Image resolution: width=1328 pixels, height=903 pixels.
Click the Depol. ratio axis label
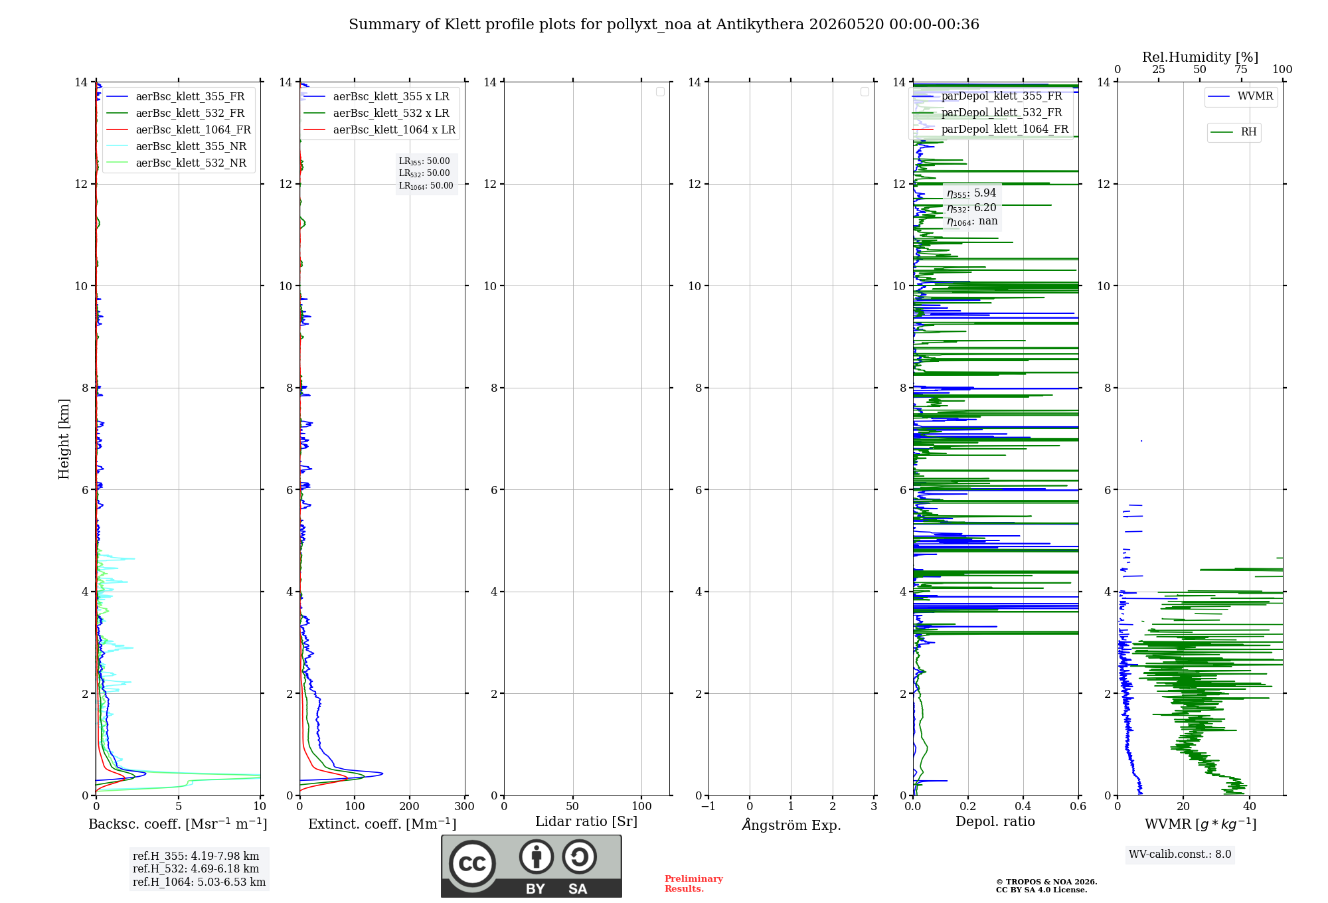click(x=995, y=822)
